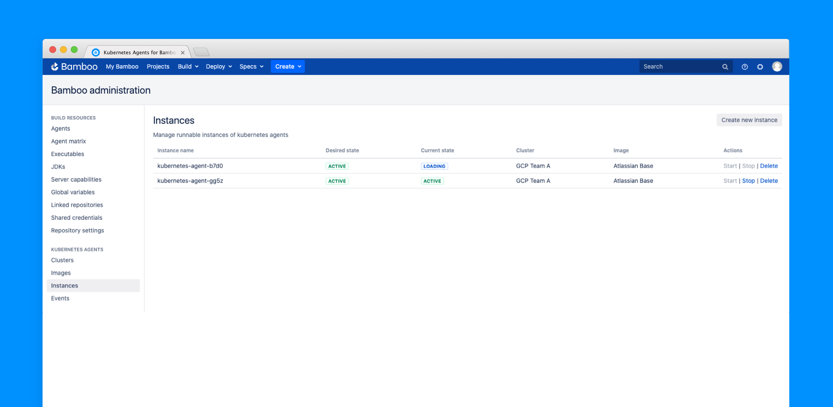Image resolution: width=833 pixels, height=407 pixels.
Task: Open JDKs sidebar link
Action: tap(58, 166)
